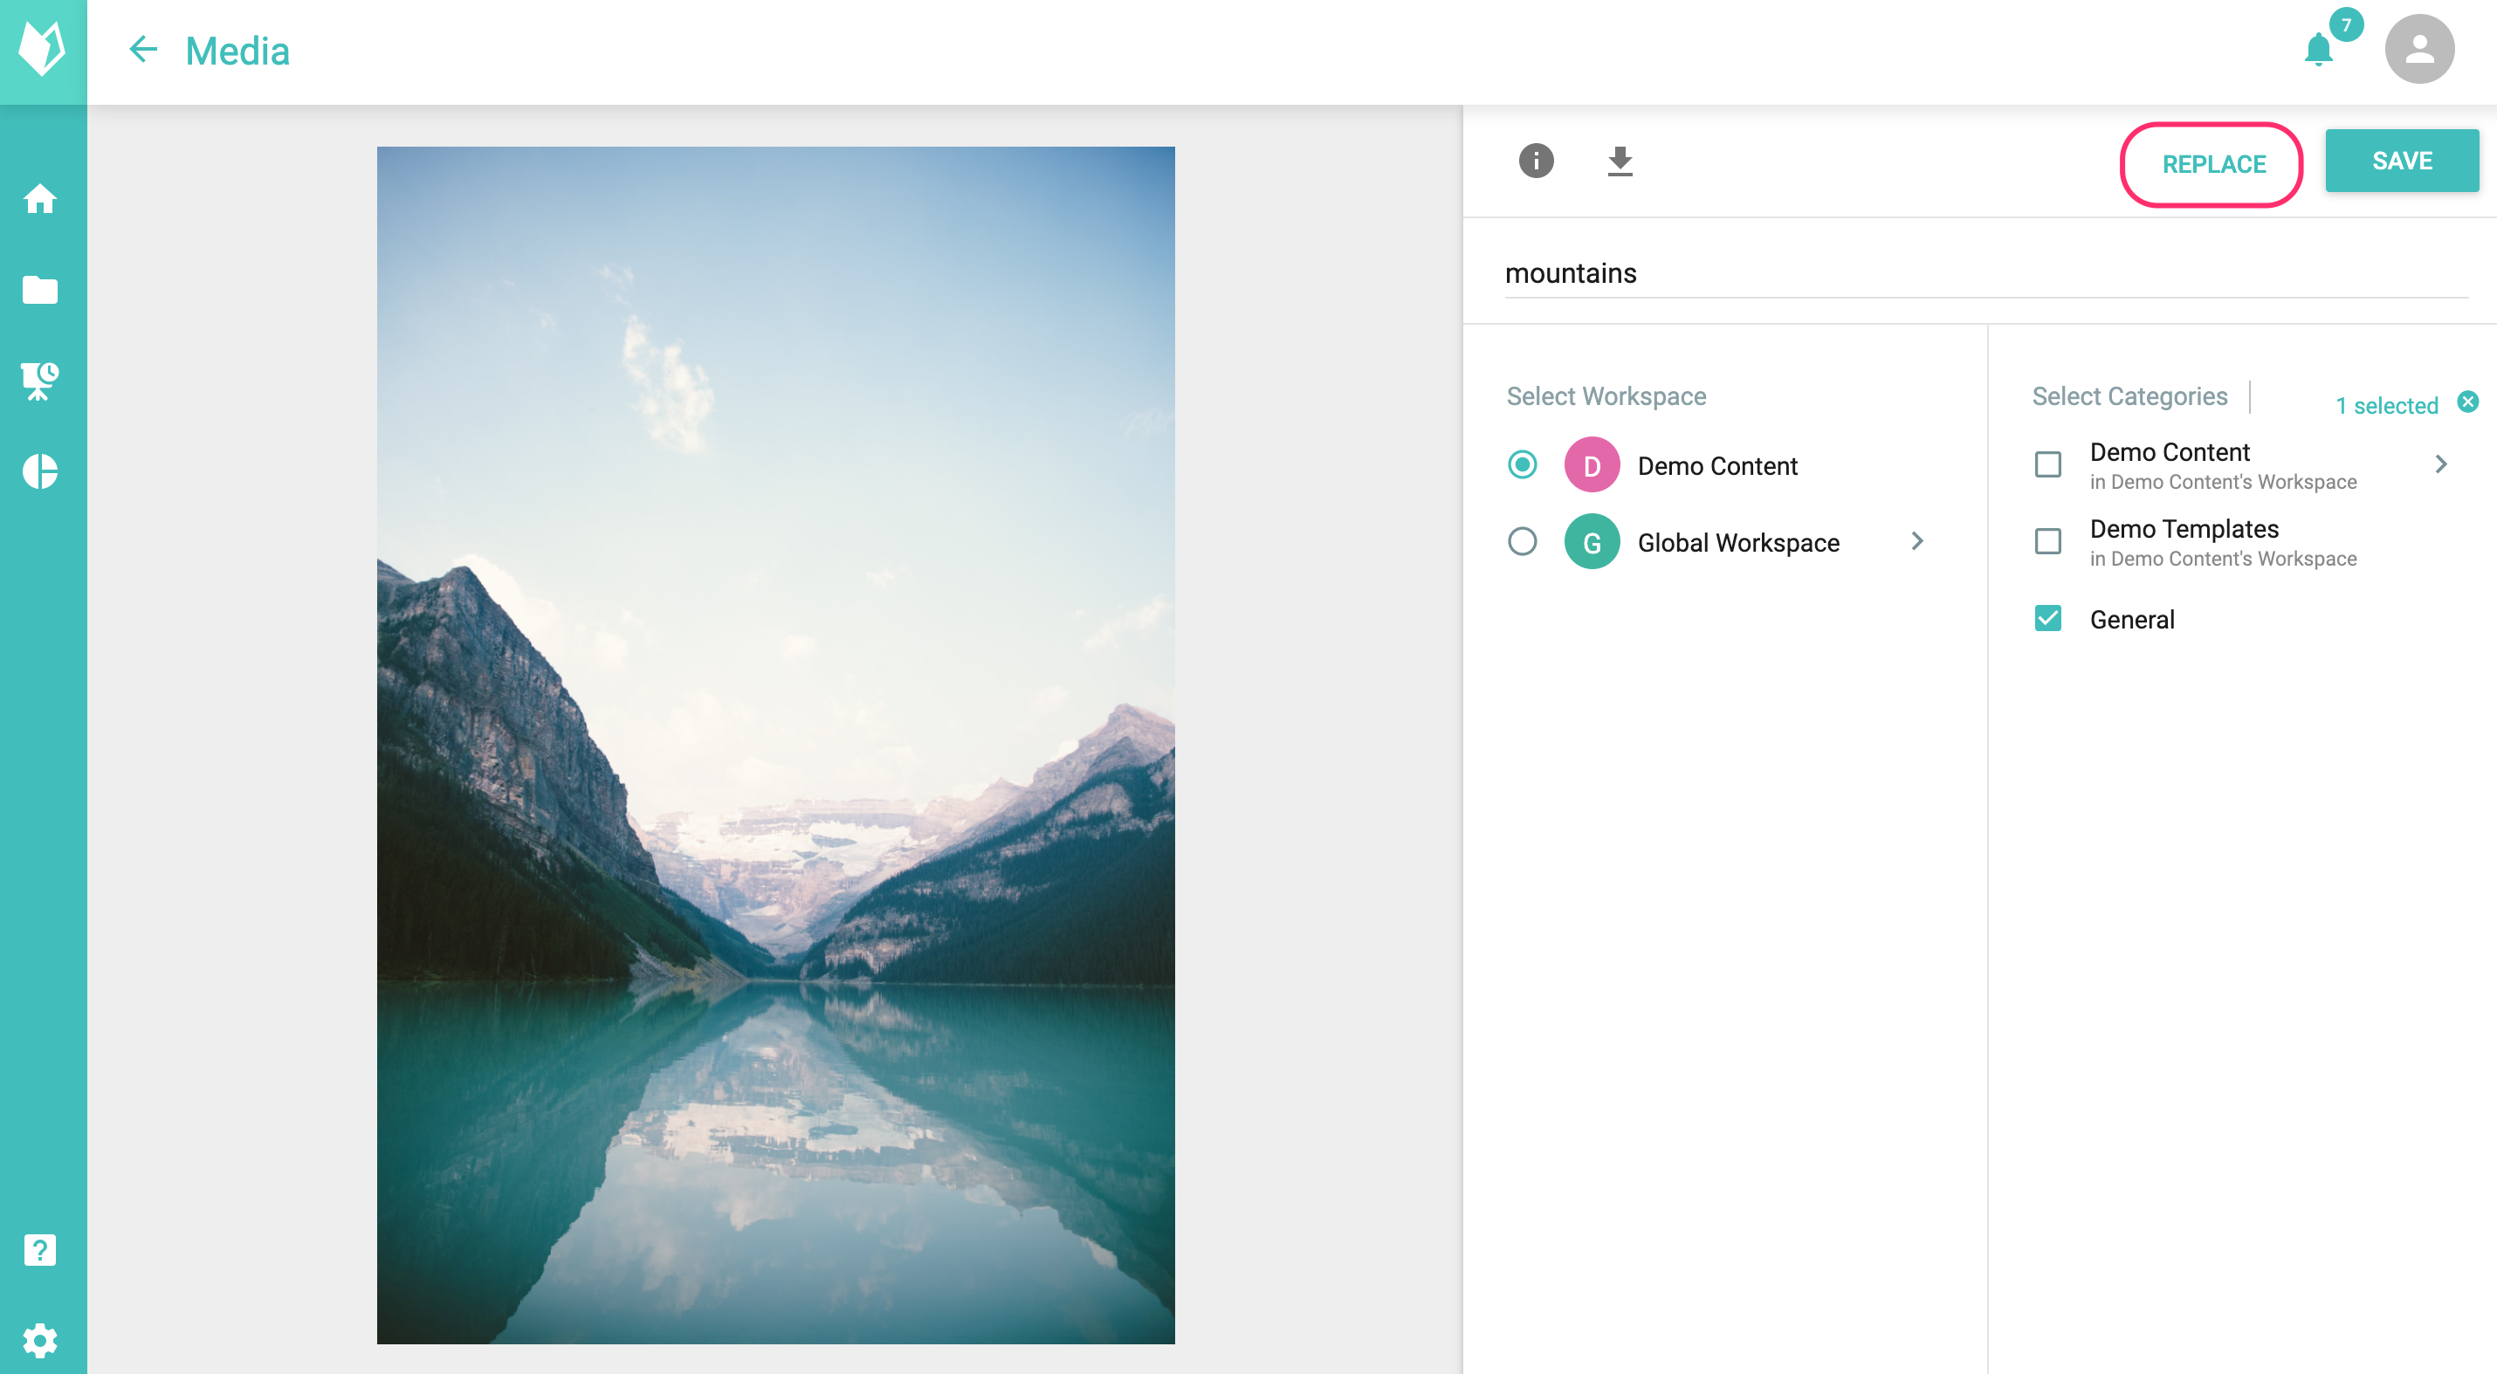This screenshot has height=1374, width=2497.
Task: Open the presentations icon in sidebar
Action: point(40,381)
